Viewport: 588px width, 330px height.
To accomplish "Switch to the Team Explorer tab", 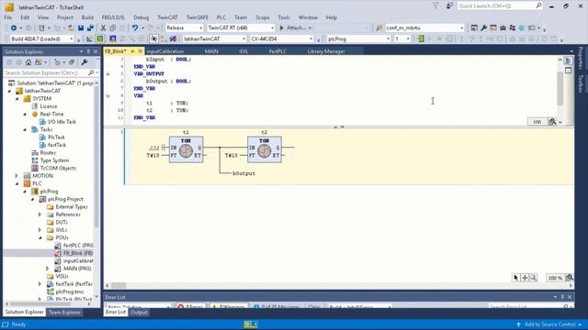I will tap(64, 312).
